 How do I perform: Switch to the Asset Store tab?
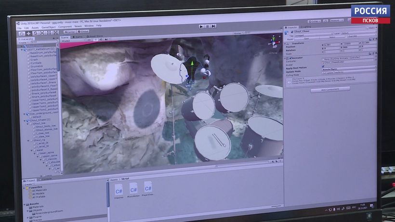[x=94, y=37]
